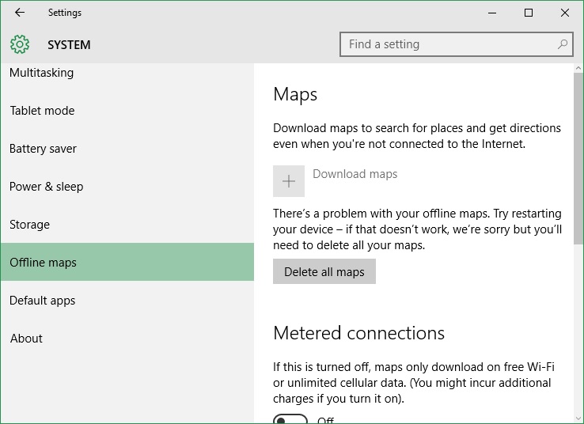The width and height of the screenshot is (584, 424).
Task: Click the vertical scrollbar thumb
Action: coord(578,158)
